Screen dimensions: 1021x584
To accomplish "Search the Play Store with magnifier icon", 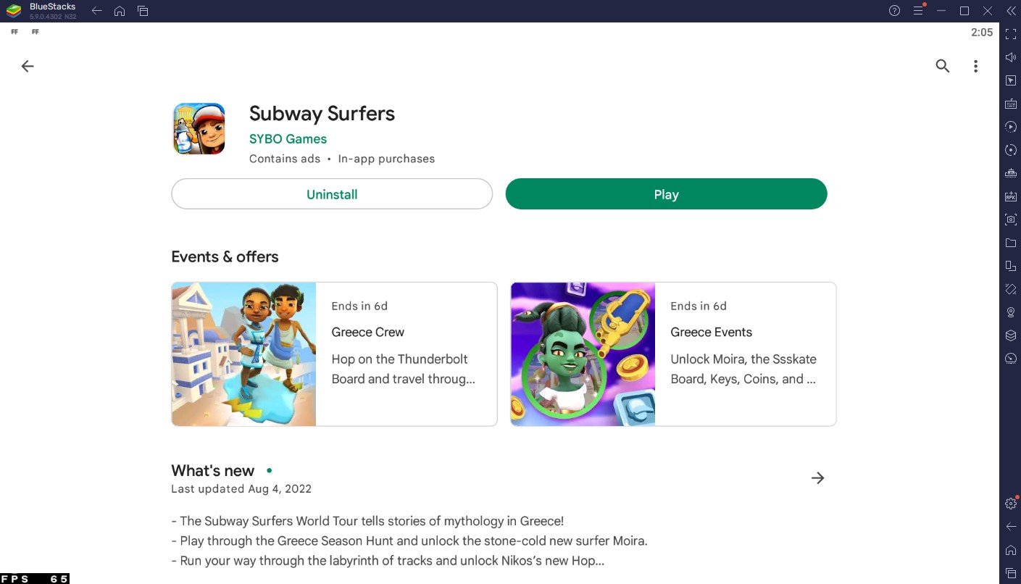I will tap(942, 66).
